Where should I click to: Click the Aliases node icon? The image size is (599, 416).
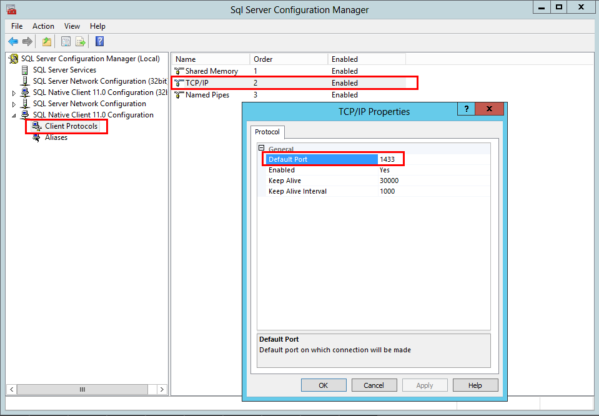[x=37, y=137]
